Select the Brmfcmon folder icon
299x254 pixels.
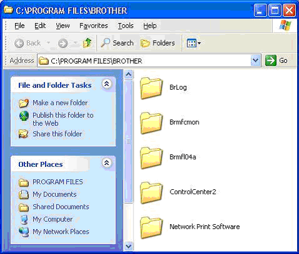coord(152,123)
